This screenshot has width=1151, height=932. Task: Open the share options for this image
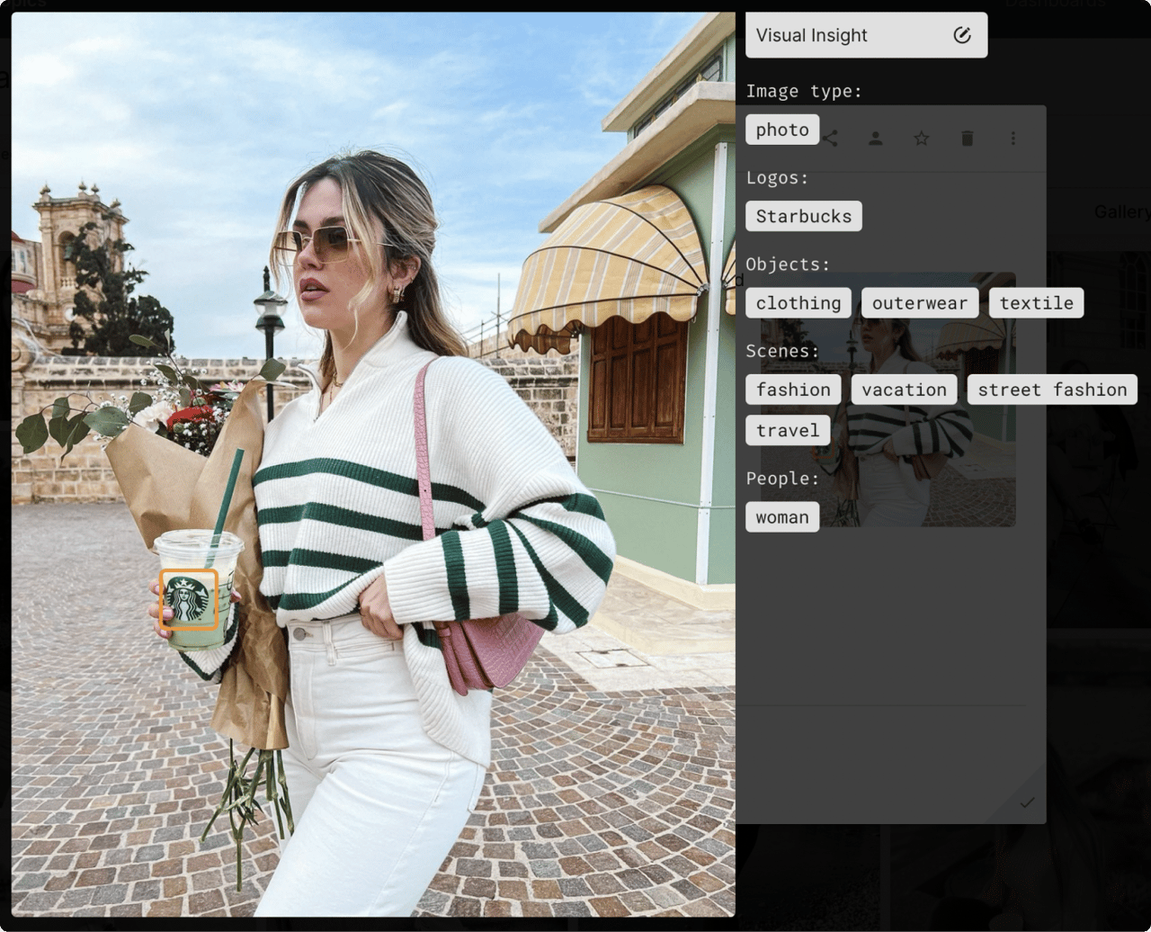pos(829,139)
